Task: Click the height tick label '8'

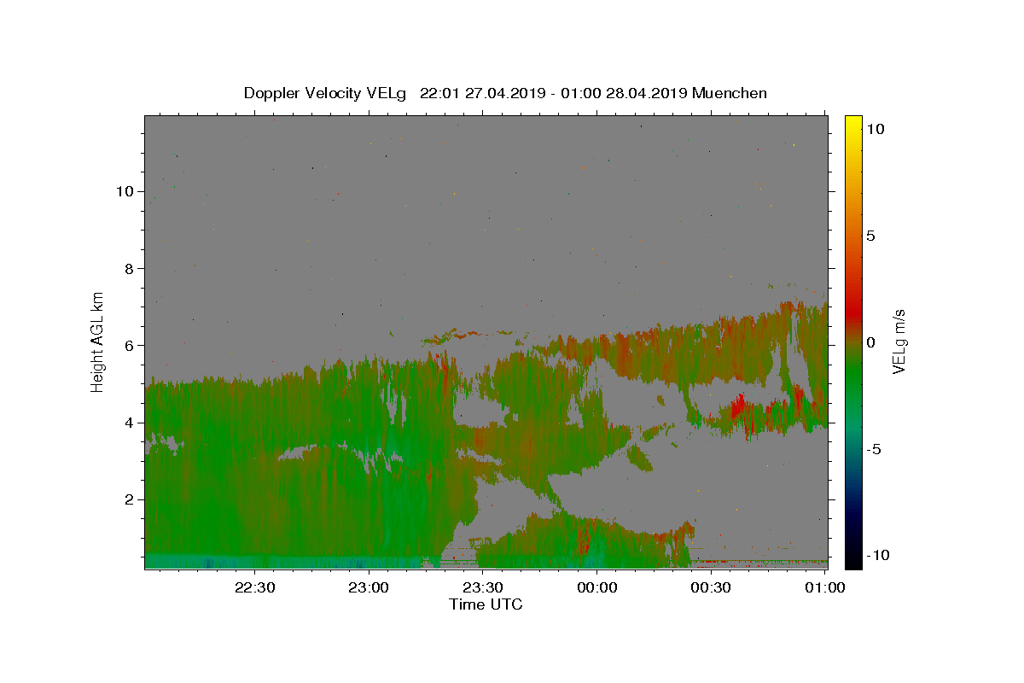Action: 128,268
